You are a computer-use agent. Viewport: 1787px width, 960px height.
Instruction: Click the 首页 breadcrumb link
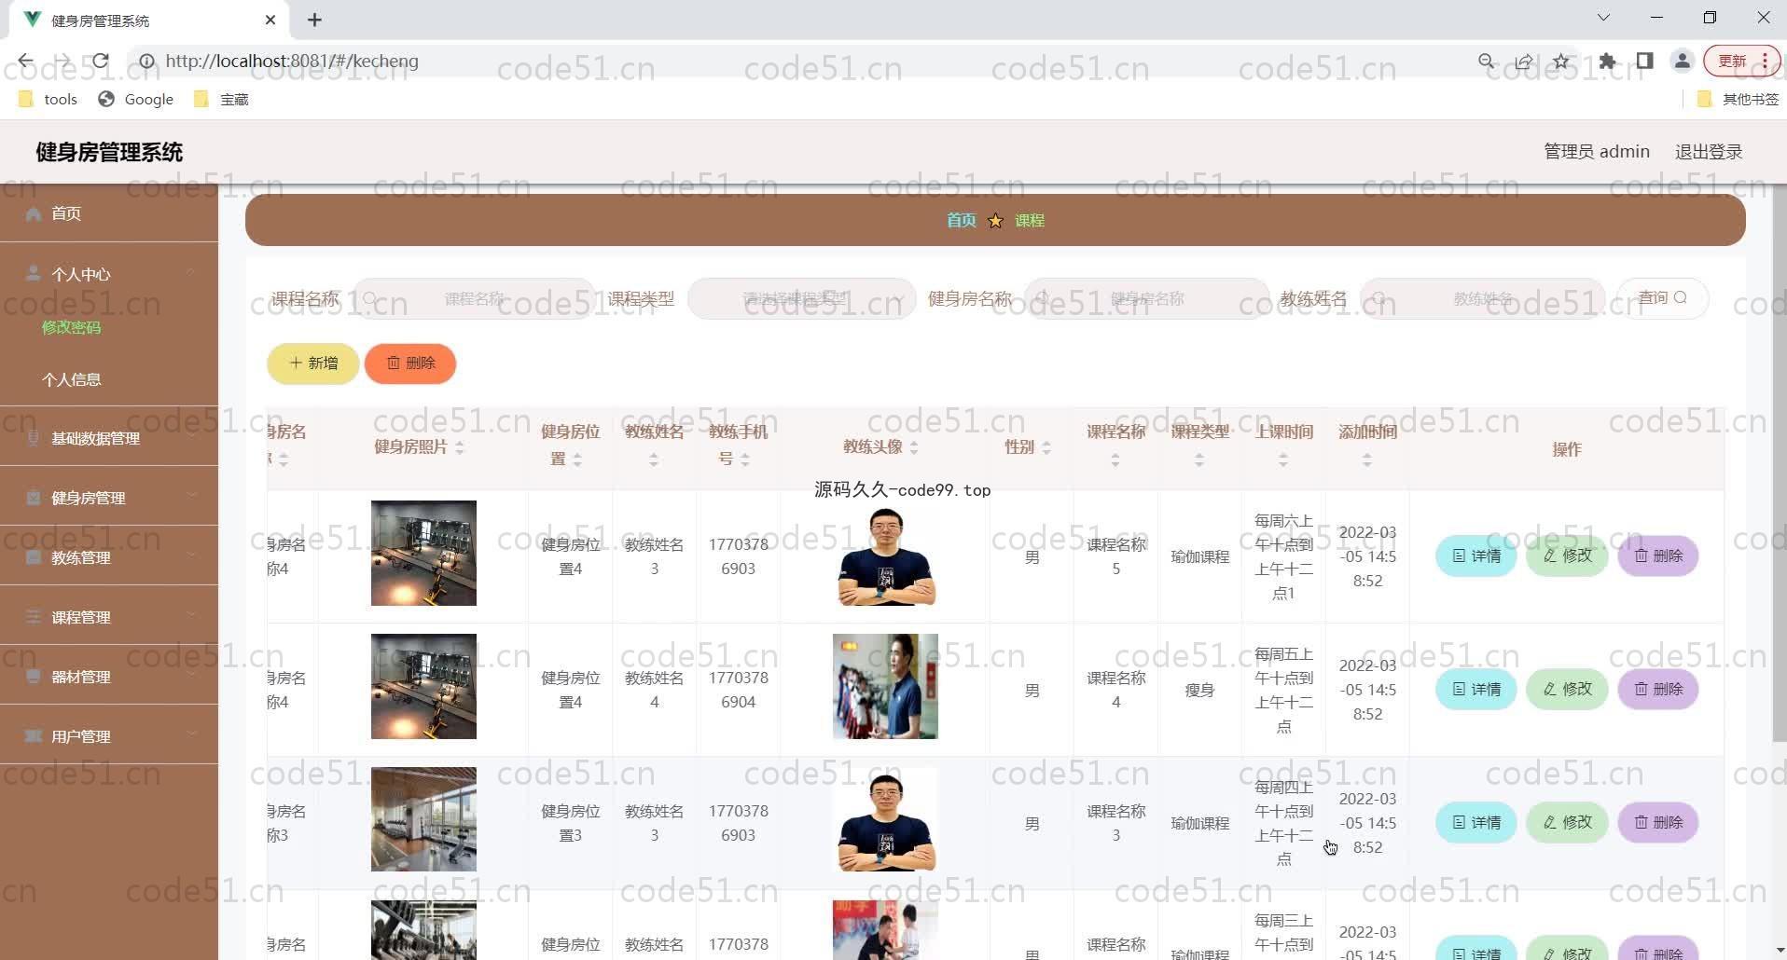pos(961,220)
